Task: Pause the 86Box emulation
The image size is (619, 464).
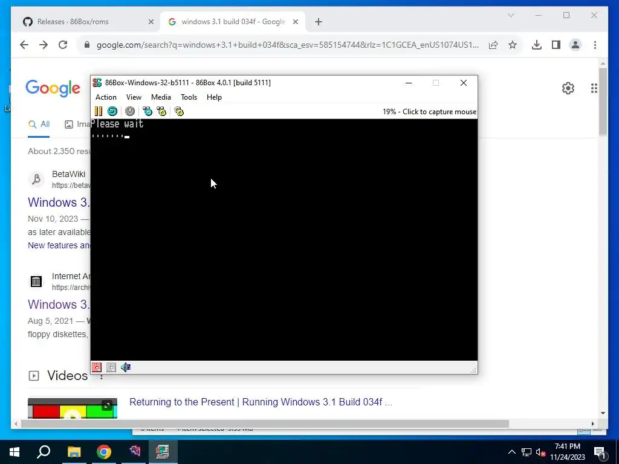Action: 99,111
